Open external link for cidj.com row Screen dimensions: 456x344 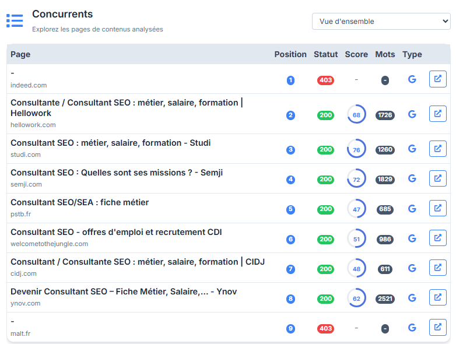[438, 268]
